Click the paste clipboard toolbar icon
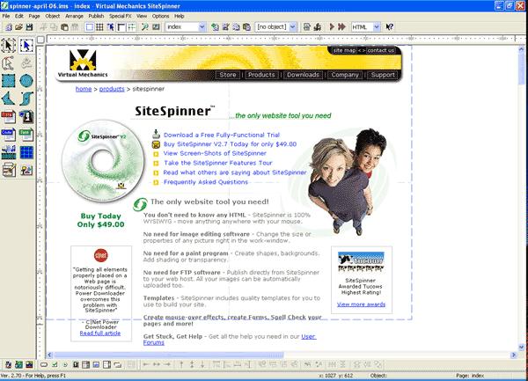This screenshot has width=528, height=381. (x=64, y=27)
